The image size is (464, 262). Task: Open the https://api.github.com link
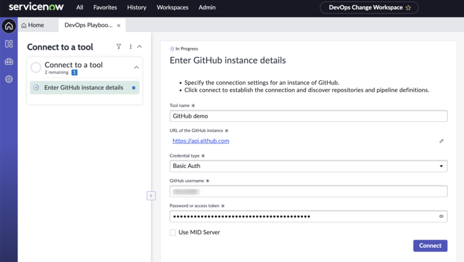tap(201, 141)
